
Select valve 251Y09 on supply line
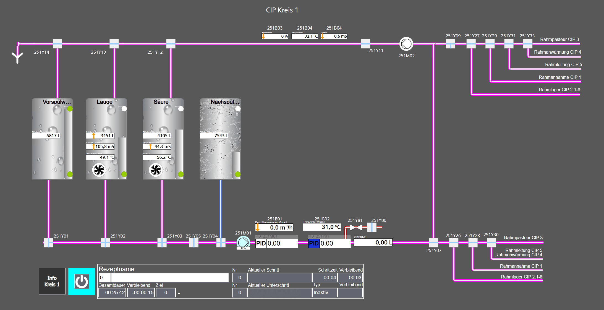451,44
